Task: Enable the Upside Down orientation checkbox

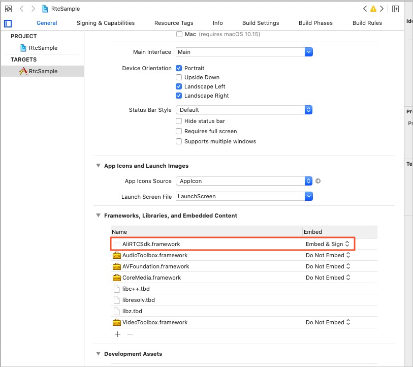Action: [179, 77]
